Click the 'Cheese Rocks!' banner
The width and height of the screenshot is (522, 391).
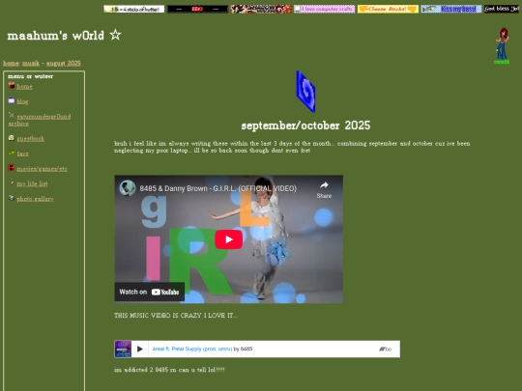click(x=388, y=9)
